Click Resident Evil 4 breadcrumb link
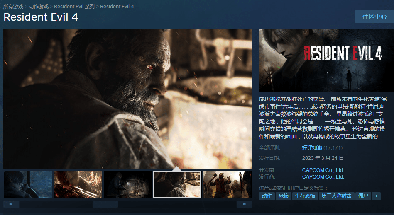This screenshot has width=394, height=215. [x=117, y=7]
